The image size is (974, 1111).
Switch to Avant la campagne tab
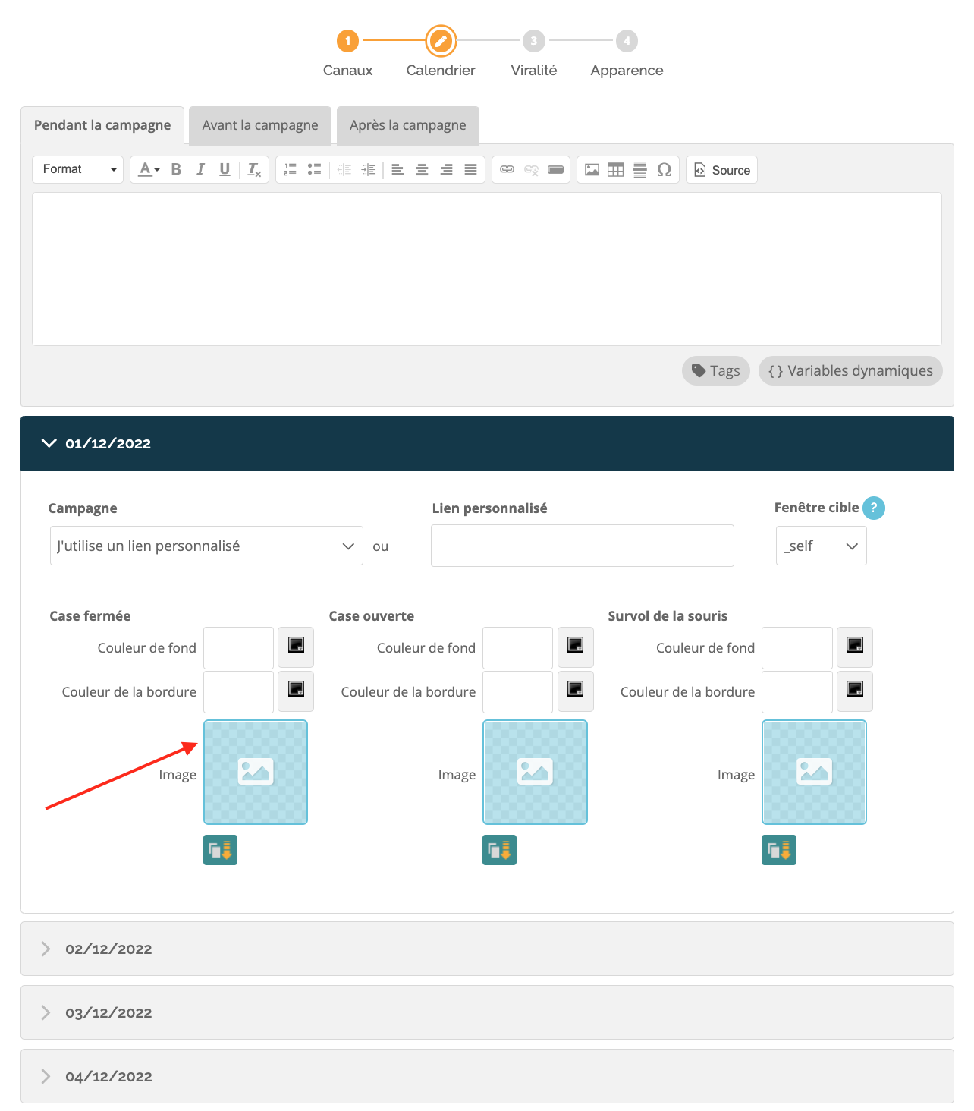click(260, 125)
